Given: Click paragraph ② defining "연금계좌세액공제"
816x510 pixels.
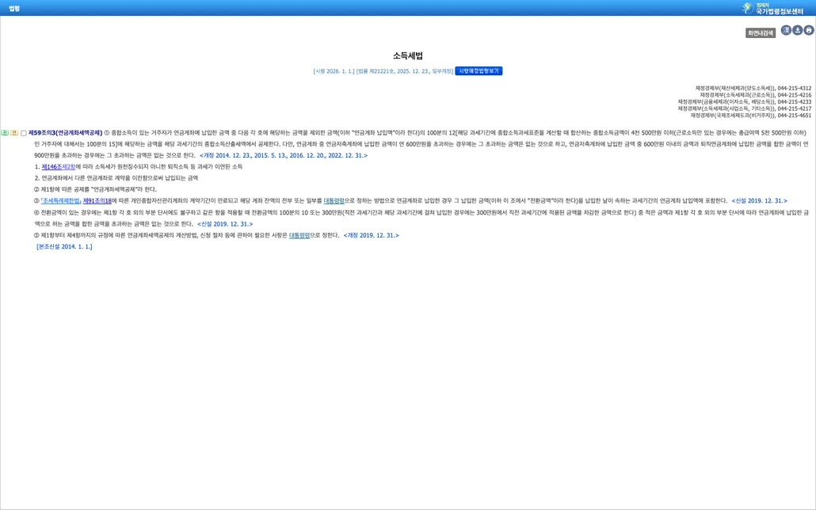Looking at the screenshot, I should (x=95, y=189).
